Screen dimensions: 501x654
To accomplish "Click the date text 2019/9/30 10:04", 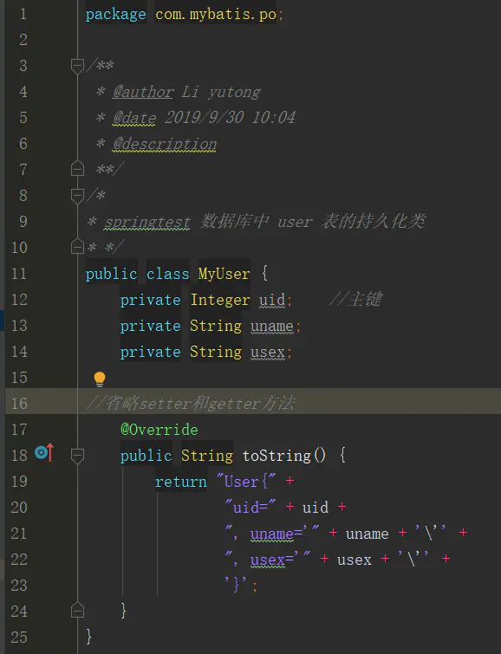I will tap(230, 118).
